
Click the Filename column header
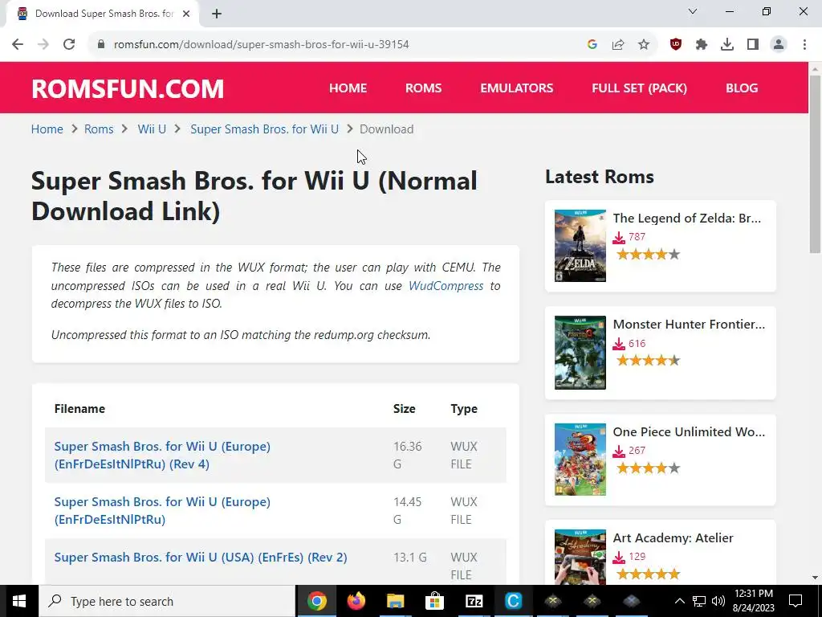(79, 409)
